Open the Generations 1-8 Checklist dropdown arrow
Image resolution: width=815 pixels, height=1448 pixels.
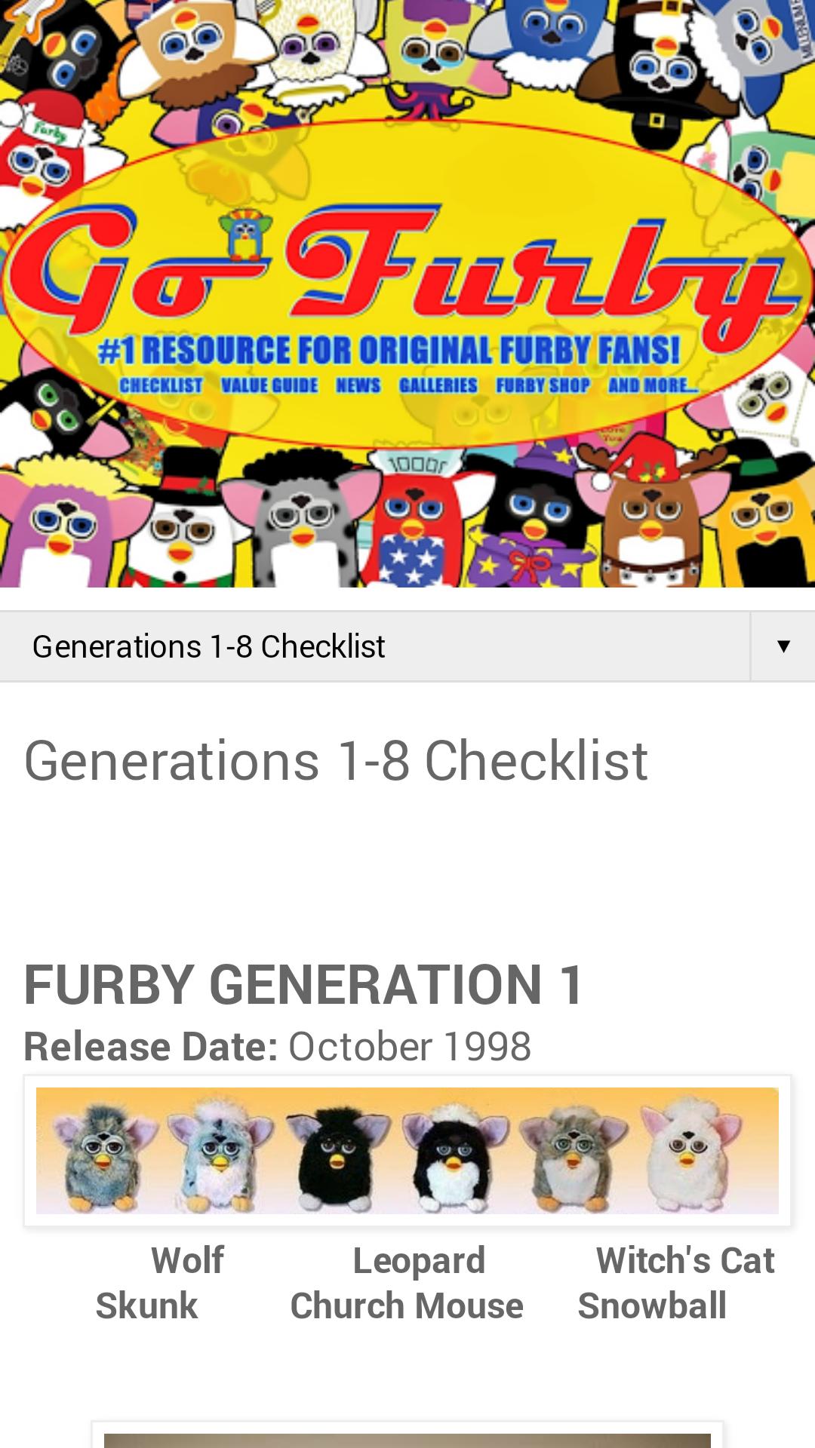(783, 646)
